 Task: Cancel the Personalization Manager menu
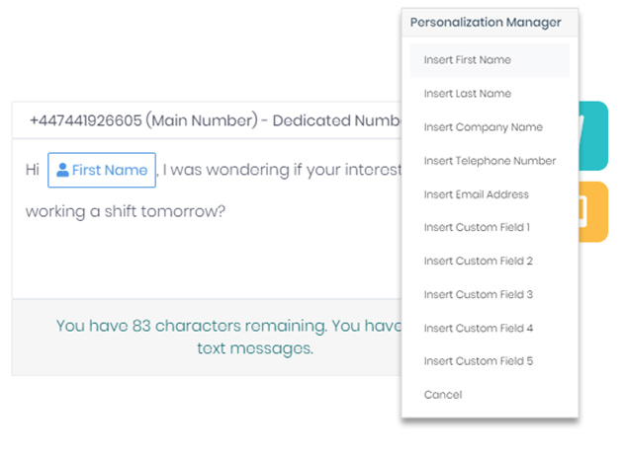pos(443,395)
